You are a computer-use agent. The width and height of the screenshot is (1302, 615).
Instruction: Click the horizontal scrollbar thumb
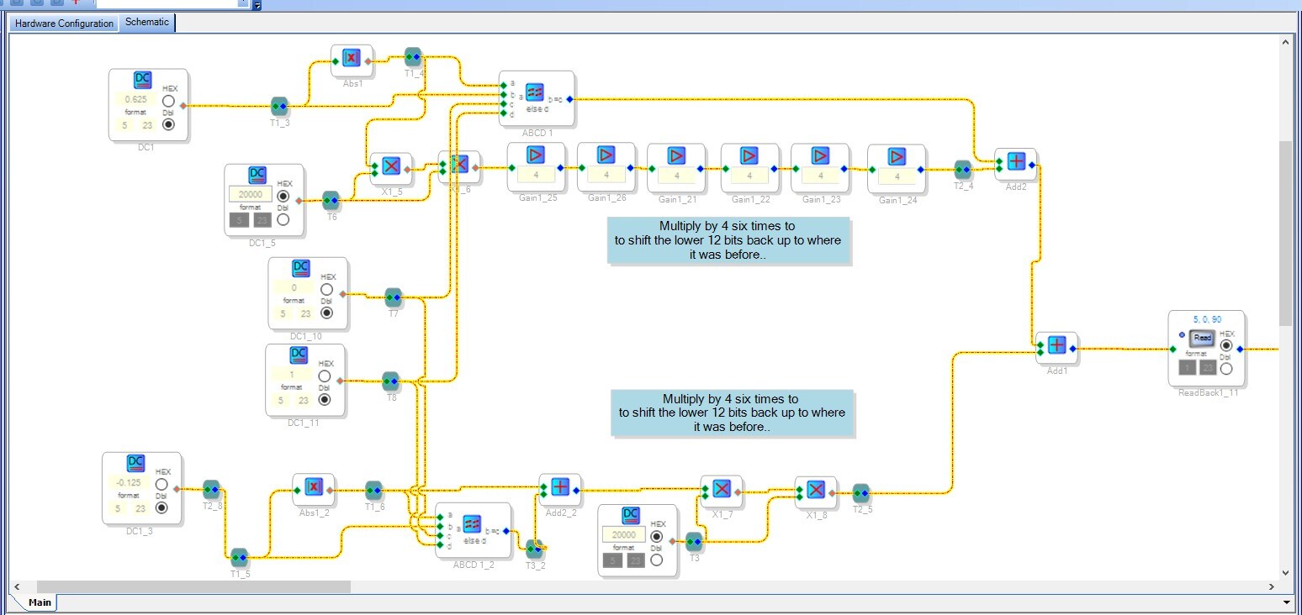193,586
